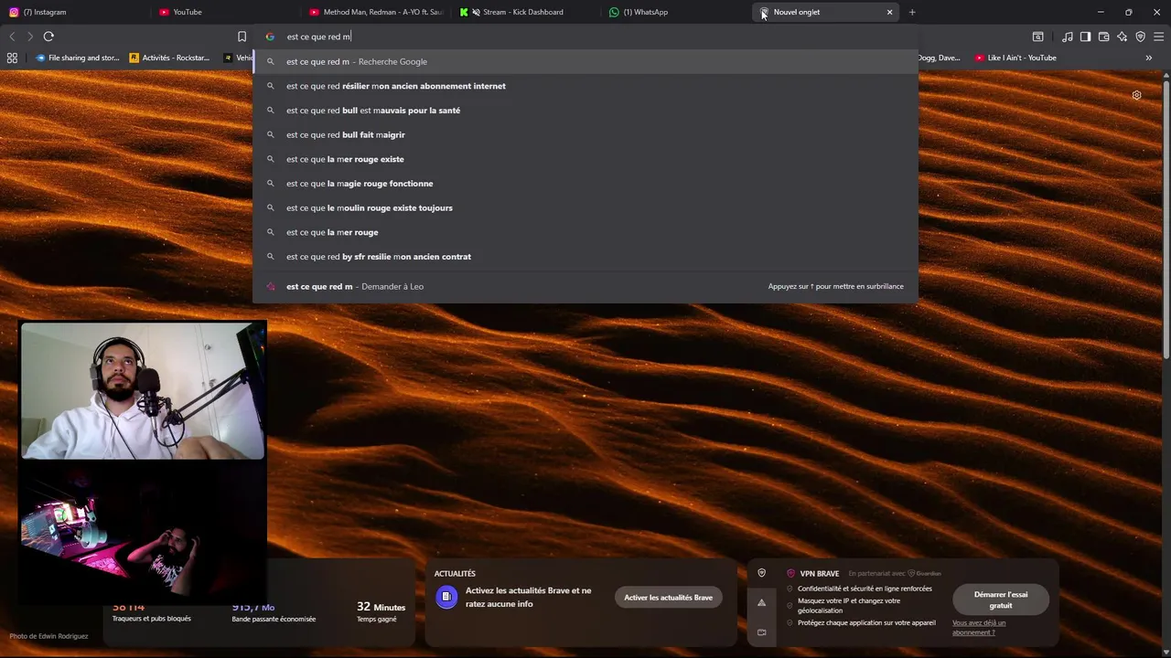The image size is (1171, 658).
Task: Click 'Traqueurs et pubs bloqués' stat label
Action: (x=152, y=619)
